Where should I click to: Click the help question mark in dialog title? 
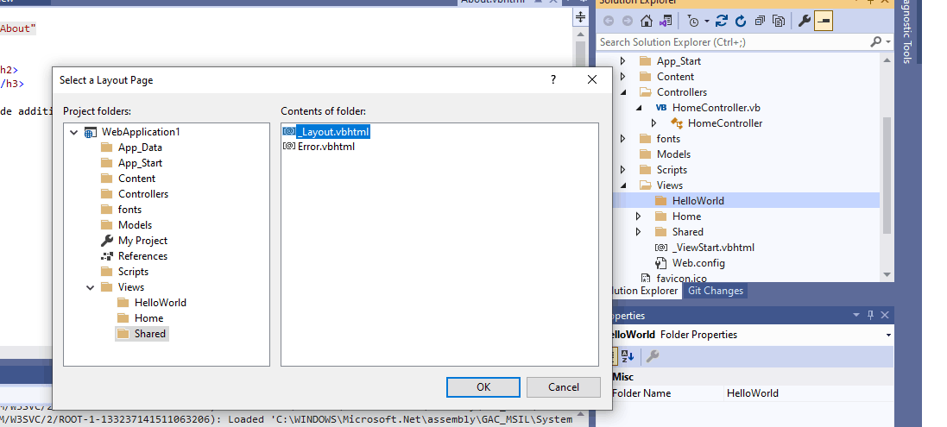pos(553,79)
